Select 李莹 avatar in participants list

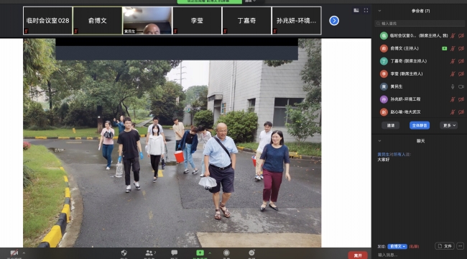[384, 74]
